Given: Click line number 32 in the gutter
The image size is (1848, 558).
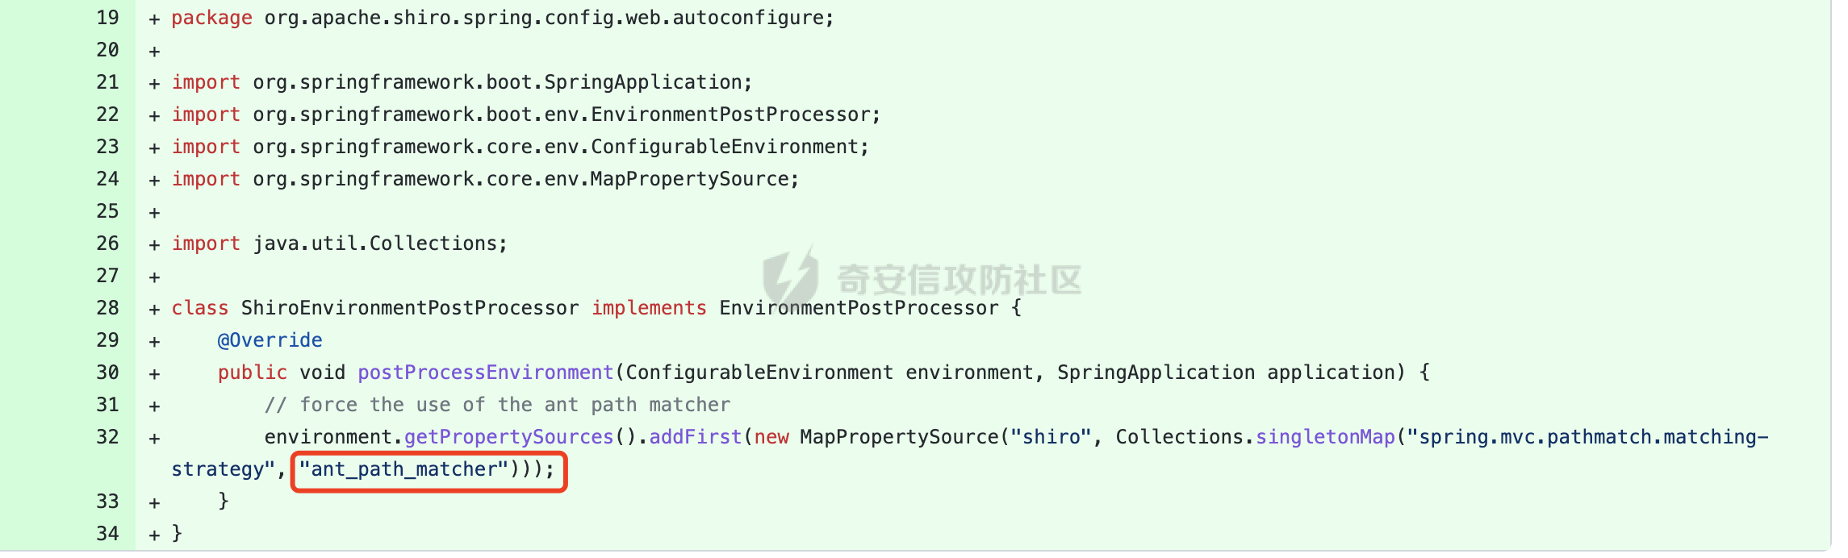Looking at the screenshot, I should (107, 437).
